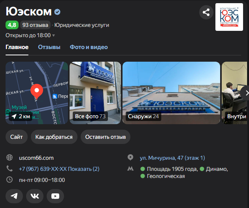The width and height of the screenshot is (249, 208).
Task: Click the Юэском company logo image
Action: coord(229,17)
